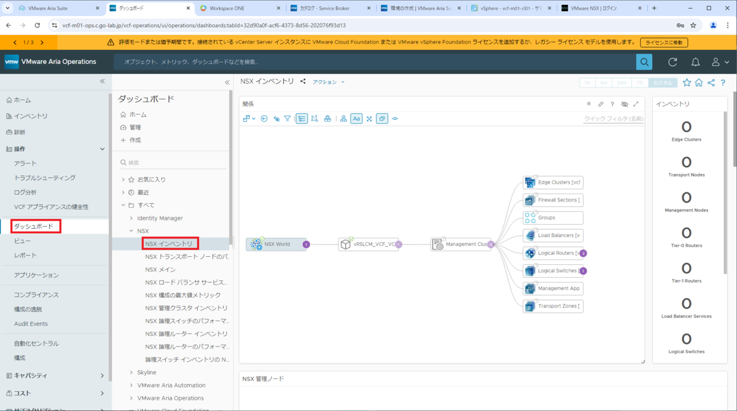The height and width of the screenshot is (411, 737).
Task: Toggle the crossed-eye icon in 関係 widget header
Action: pyautogui.click(x=624, y=104)
